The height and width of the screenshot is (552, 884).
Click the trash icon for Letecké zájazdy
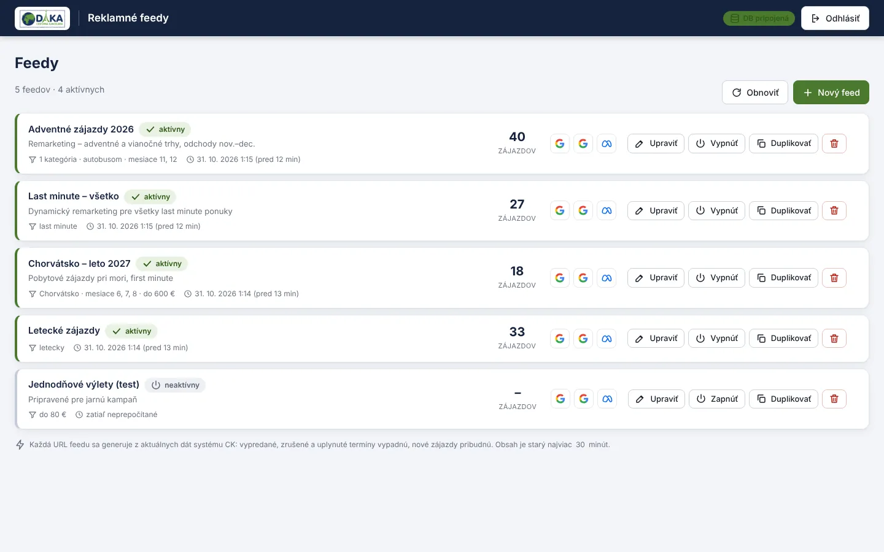click(x=834, y=339)
